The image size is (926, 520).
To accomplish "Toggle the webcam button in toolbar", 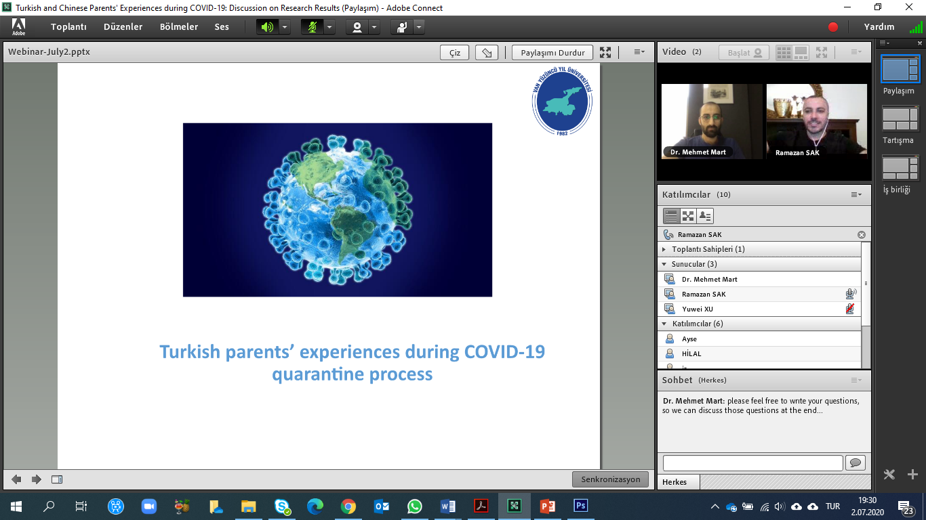I will click(357, 27).
